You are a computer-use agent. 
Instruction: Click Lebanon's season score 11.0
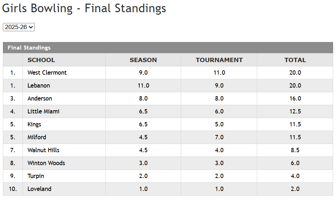coord(143,85)
